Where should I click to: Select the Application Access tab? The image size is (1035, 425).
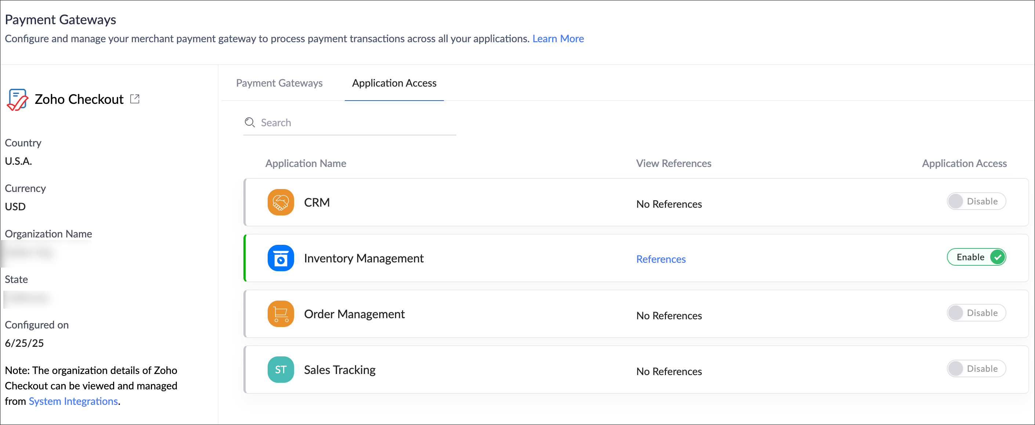point(394,83)
